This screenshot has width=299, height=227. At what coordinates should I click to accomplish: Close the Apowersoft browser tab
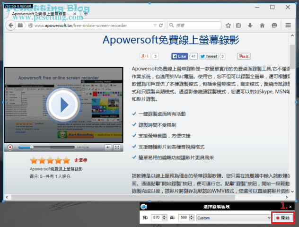click(x=75, y=14)
